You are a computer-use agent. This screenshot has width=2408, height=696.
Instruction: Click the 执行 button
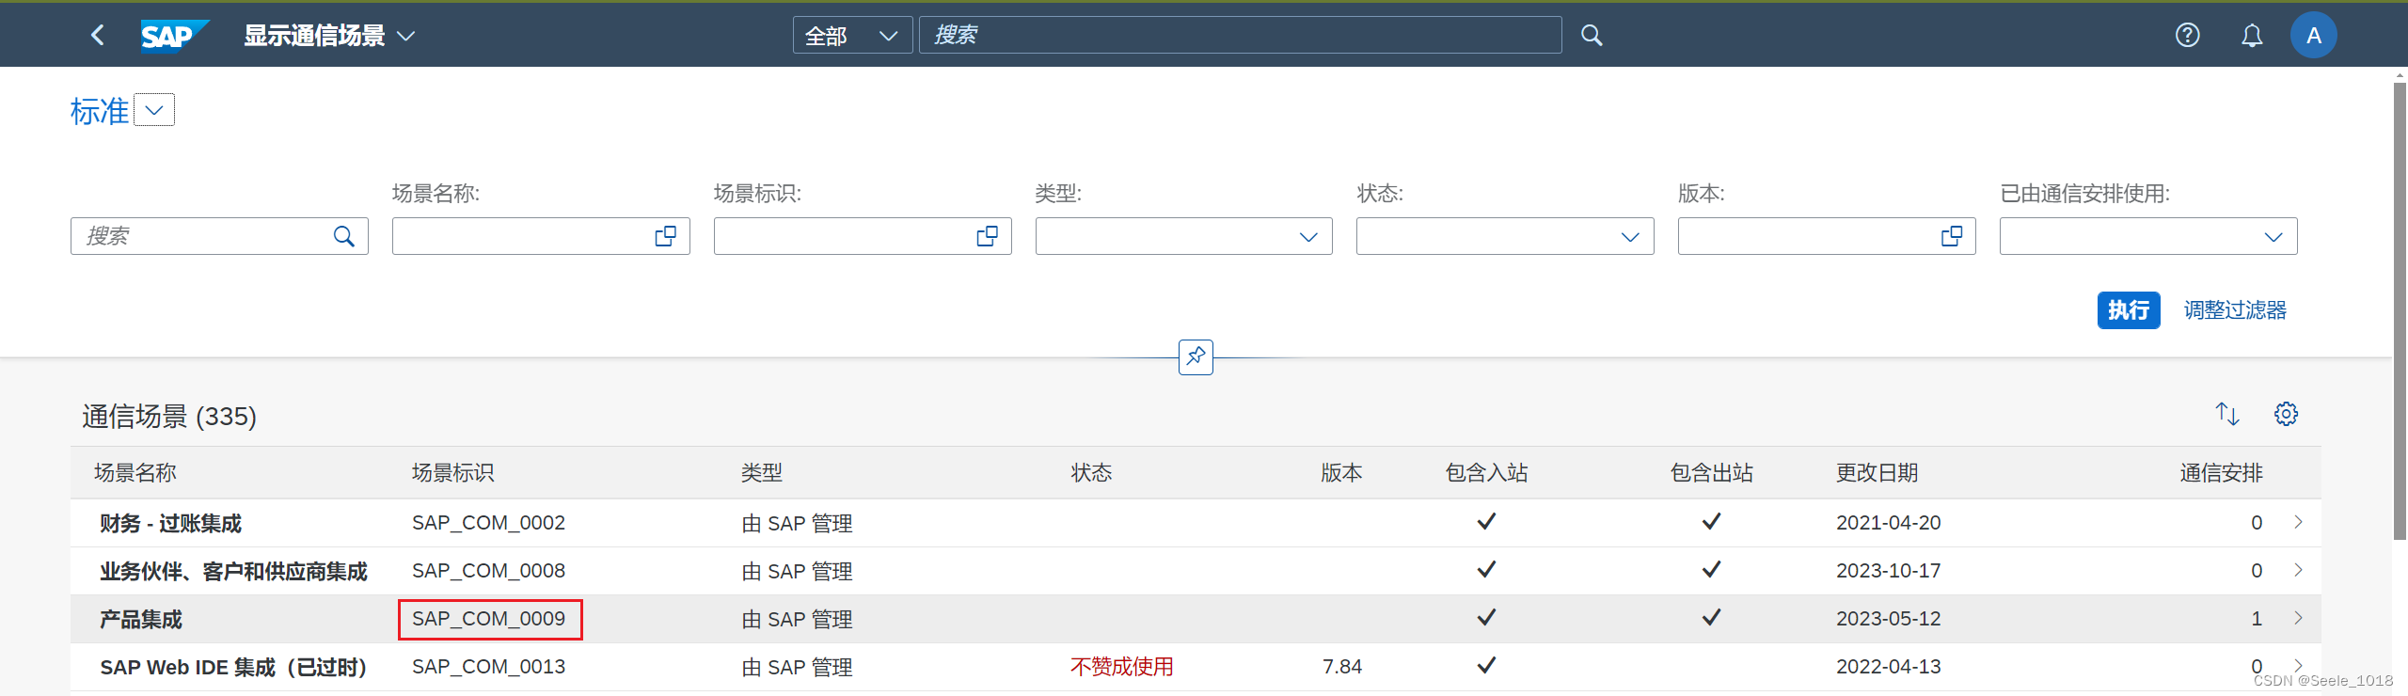(2129, 310)
